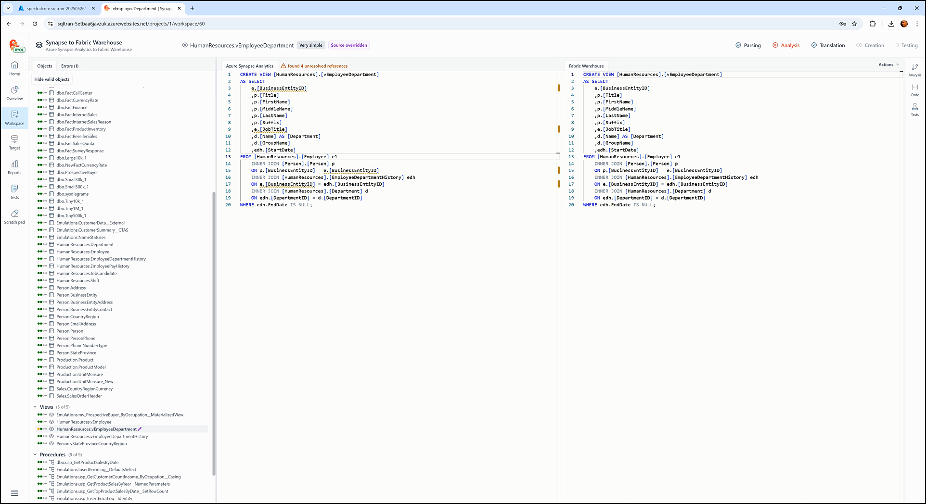The width and height of the screenshot is (926, 504).
Task: Click the found 4 unresolved references warning
Action: point(317,66)
